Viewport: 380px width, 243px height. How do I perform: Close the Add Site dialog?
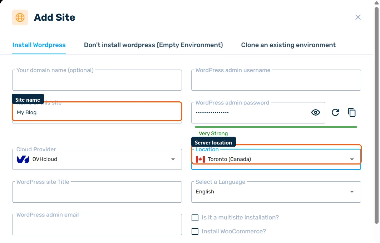click(x=358, y=17)
